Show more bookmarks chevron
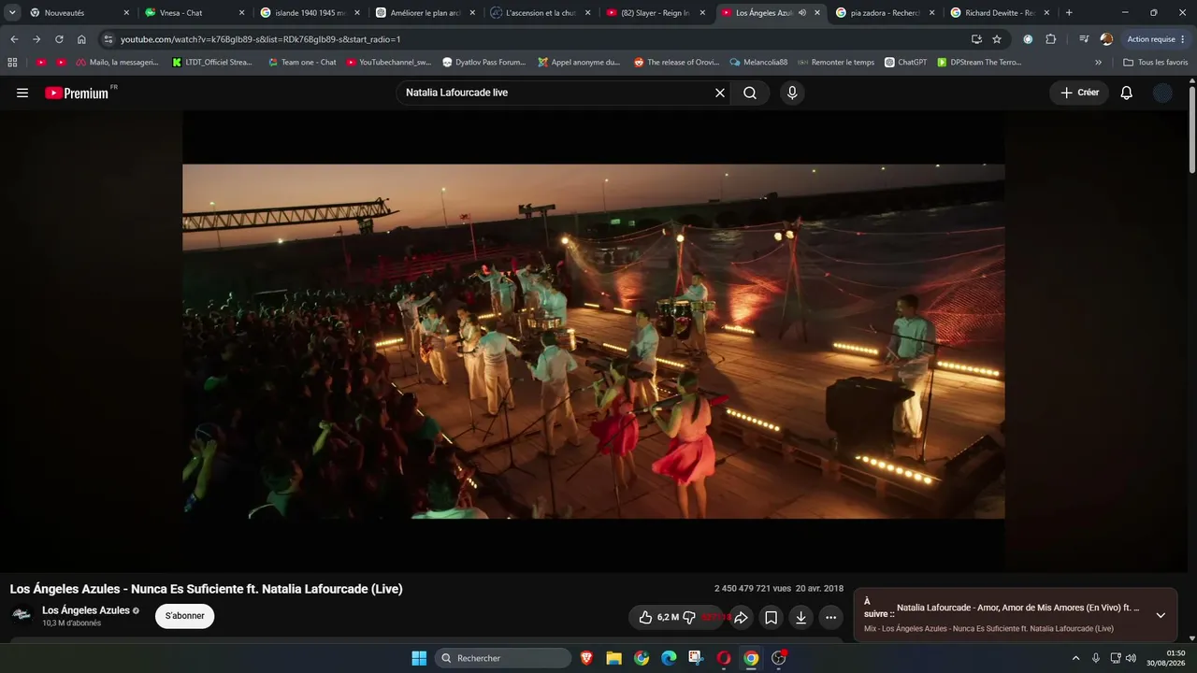Screen dimensions: 1197x673 pyautogui.click(x=1099, y=63)
